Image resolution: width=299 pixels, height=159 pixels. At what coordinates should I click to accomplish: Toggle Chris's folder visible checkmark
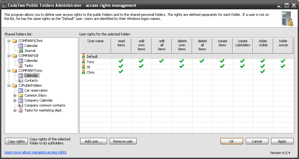point(263,71)
